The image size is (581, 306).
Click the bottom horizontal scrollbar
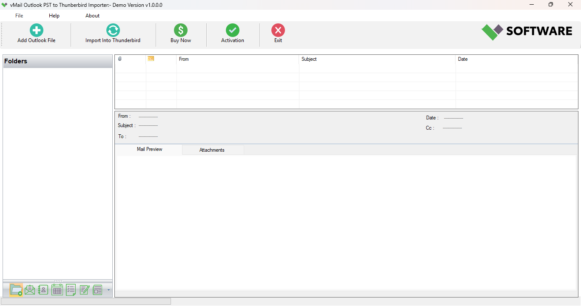85,301
